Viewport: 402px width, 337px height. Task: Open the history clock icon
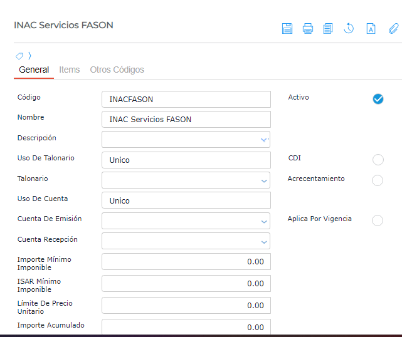[349, 28]
